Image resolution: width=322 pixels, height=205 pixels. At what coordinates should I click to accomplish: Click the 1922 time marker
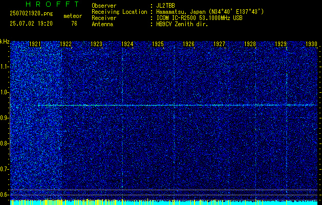(66, 44)
